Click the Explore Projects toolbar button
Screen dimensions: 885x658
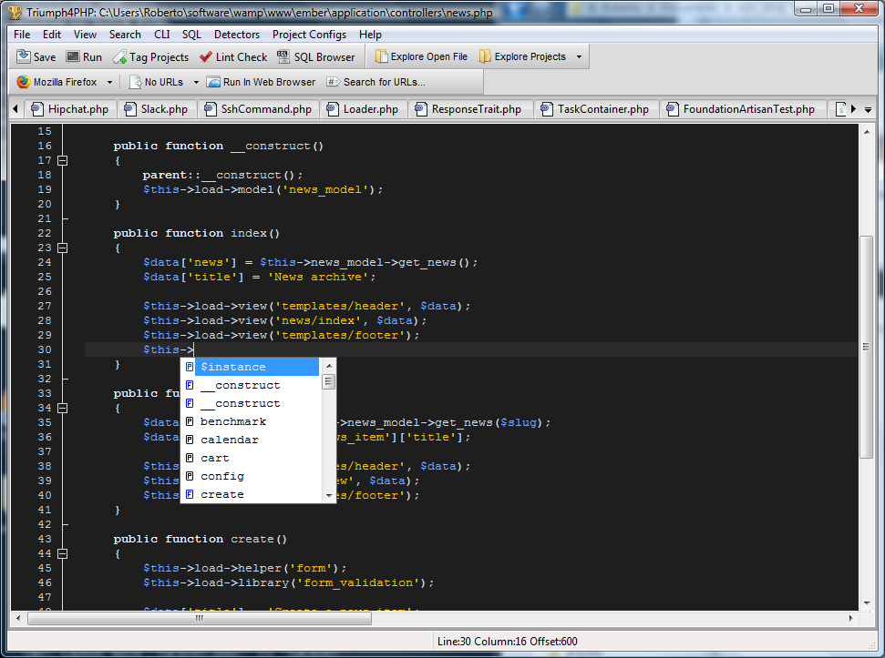tap(522, 57)
